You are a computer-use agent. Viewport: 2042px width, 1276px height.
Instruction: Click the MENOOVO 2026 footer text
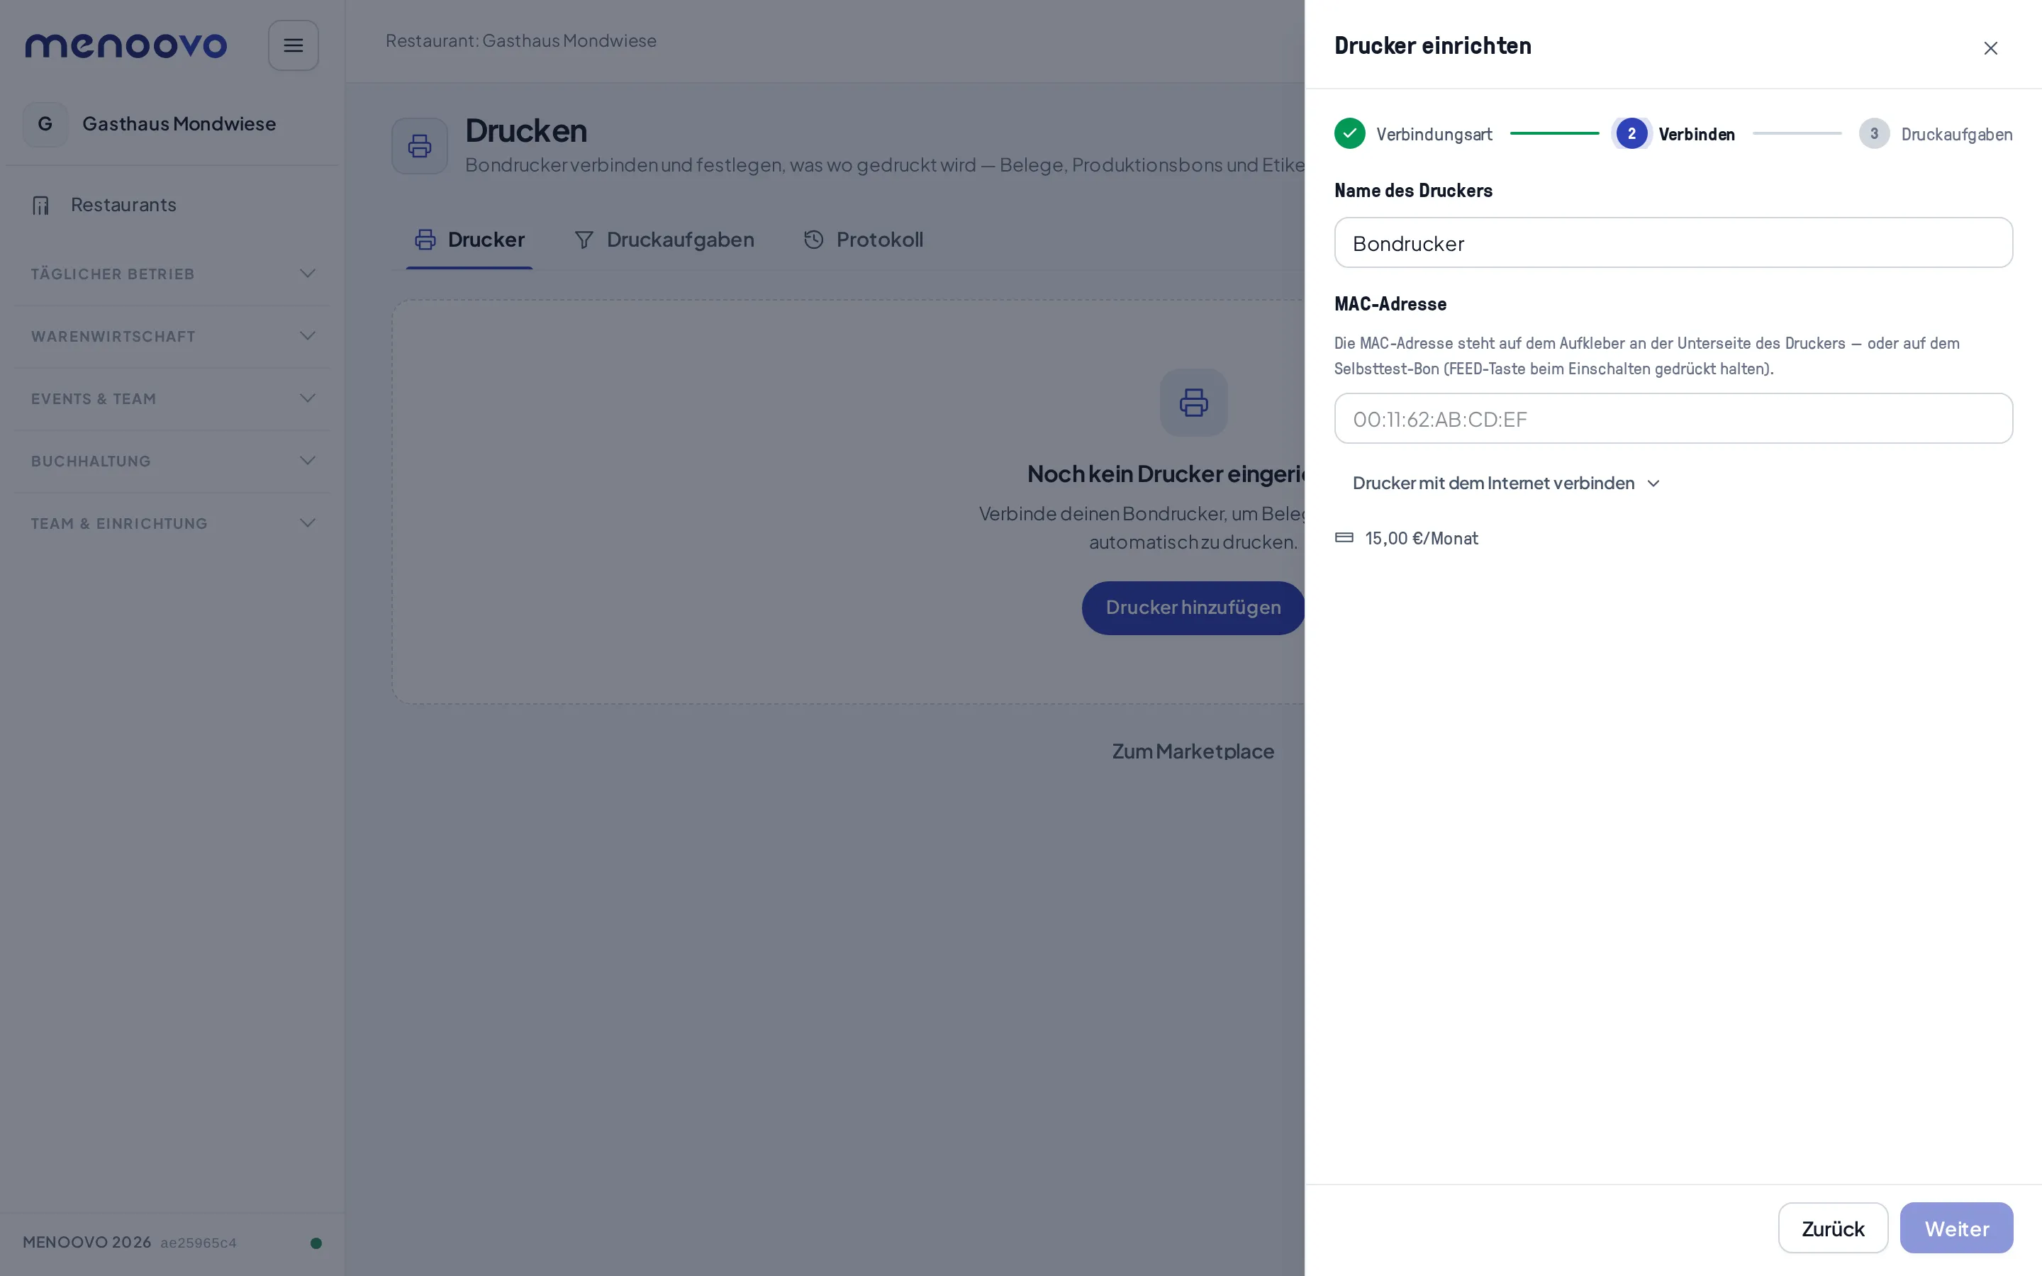(x=87, y=1242)
